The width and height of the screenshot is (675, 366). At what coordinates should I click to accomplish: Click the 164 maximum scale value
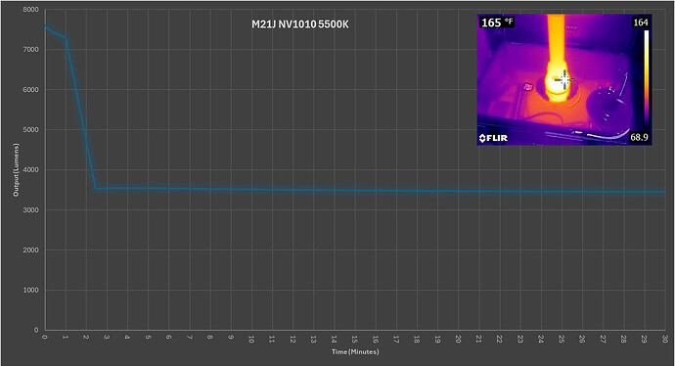(641, 23)
